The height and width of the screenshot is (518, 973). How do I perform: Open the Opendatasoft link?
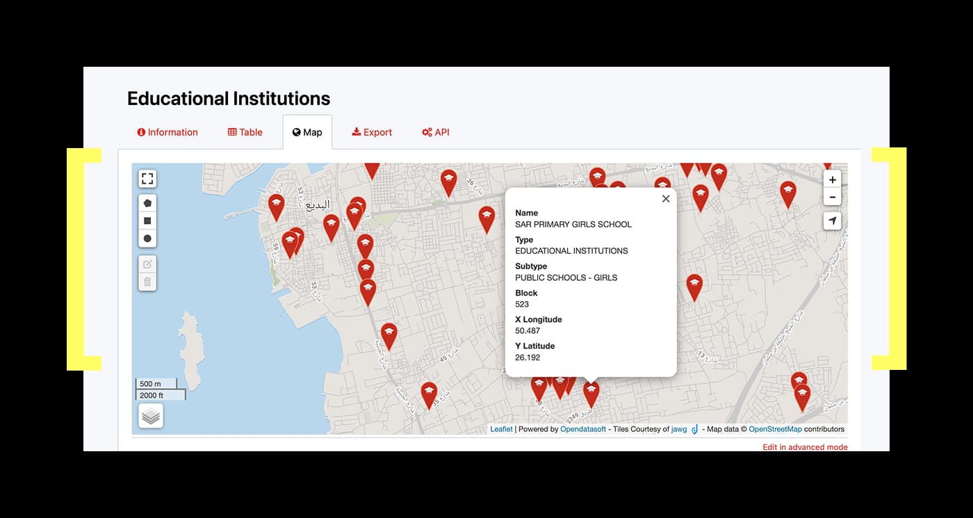pos(583,429)
